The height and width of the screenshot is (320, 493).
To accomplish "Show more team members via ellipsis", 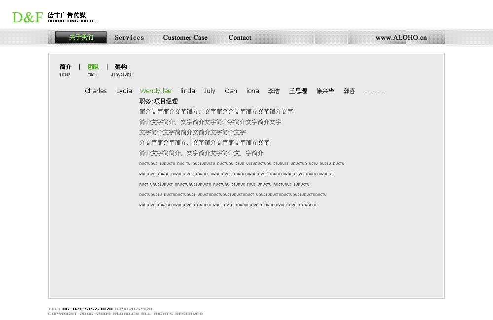I will coord(374,92).
